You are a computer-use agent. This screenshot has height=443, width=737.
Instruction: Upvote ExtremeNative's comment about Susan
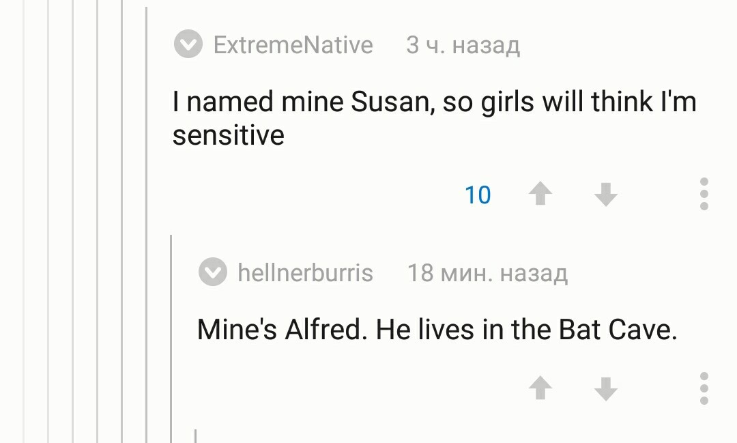[540, 195]
